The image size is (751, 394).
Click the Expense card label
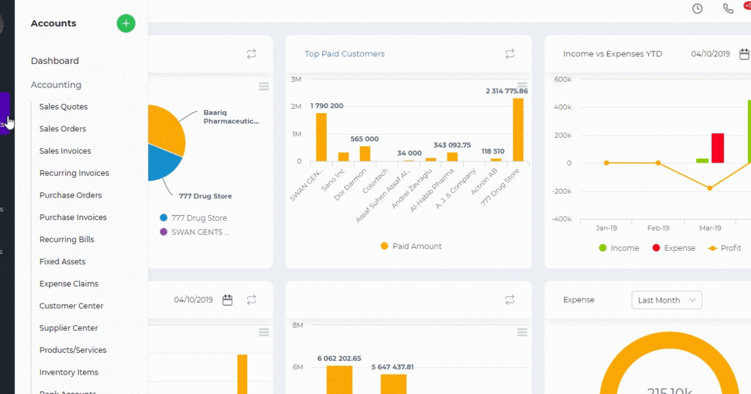(x=579, y=300)
